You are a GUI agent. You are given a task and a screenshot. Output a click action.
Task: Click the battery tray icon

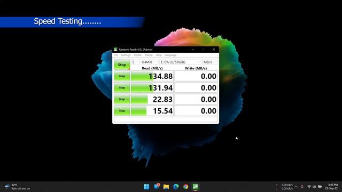point(320,187)
